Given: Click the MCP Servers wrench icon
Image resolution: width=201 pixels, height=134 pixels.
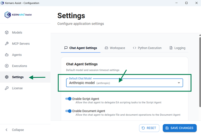Looking at the screenshot, I should click(x=7, y=43).
